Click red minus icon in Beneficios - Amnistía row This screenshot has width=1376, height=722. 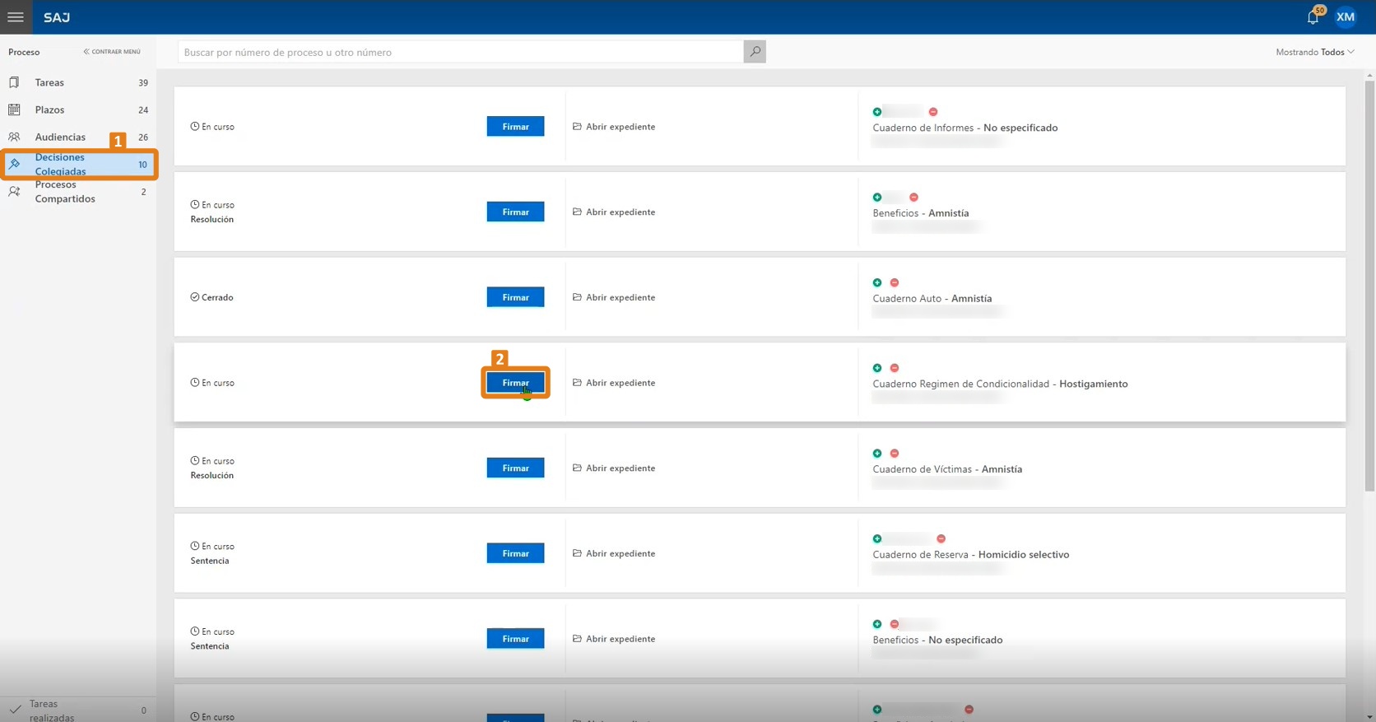pos(913,198)
